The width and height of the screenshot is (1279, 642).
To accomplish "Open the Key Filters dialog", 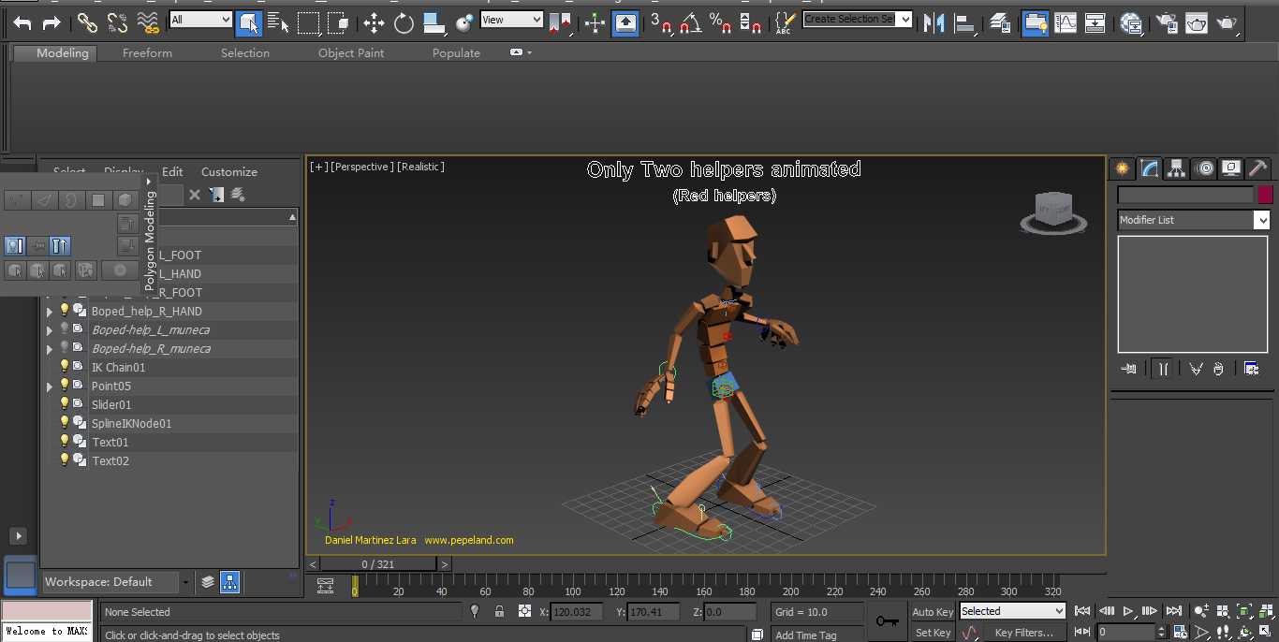I will point(1025,633).
